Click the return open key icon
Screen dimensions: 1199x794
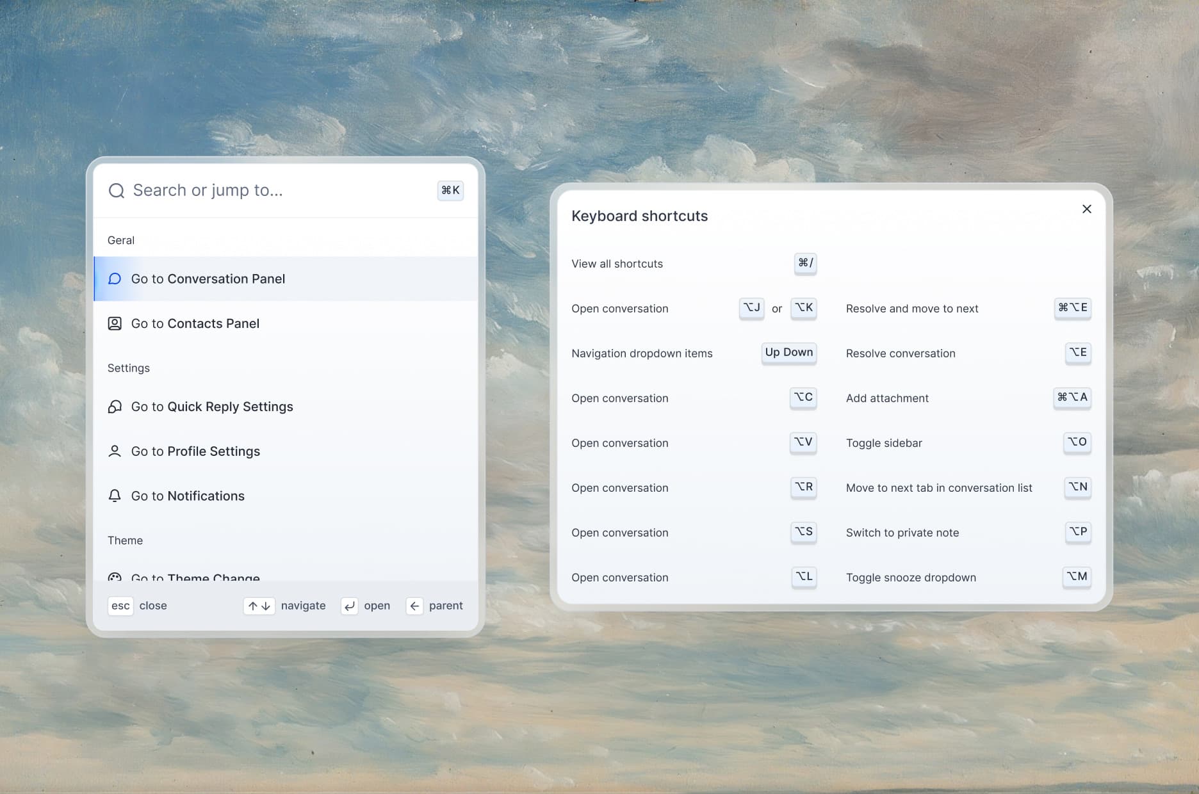click(349, 606)
